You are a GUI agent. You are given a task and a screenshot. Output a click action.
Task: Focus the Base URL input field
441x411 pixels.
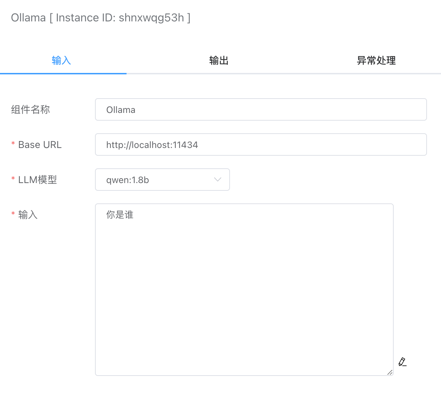[x=261, y=144]
